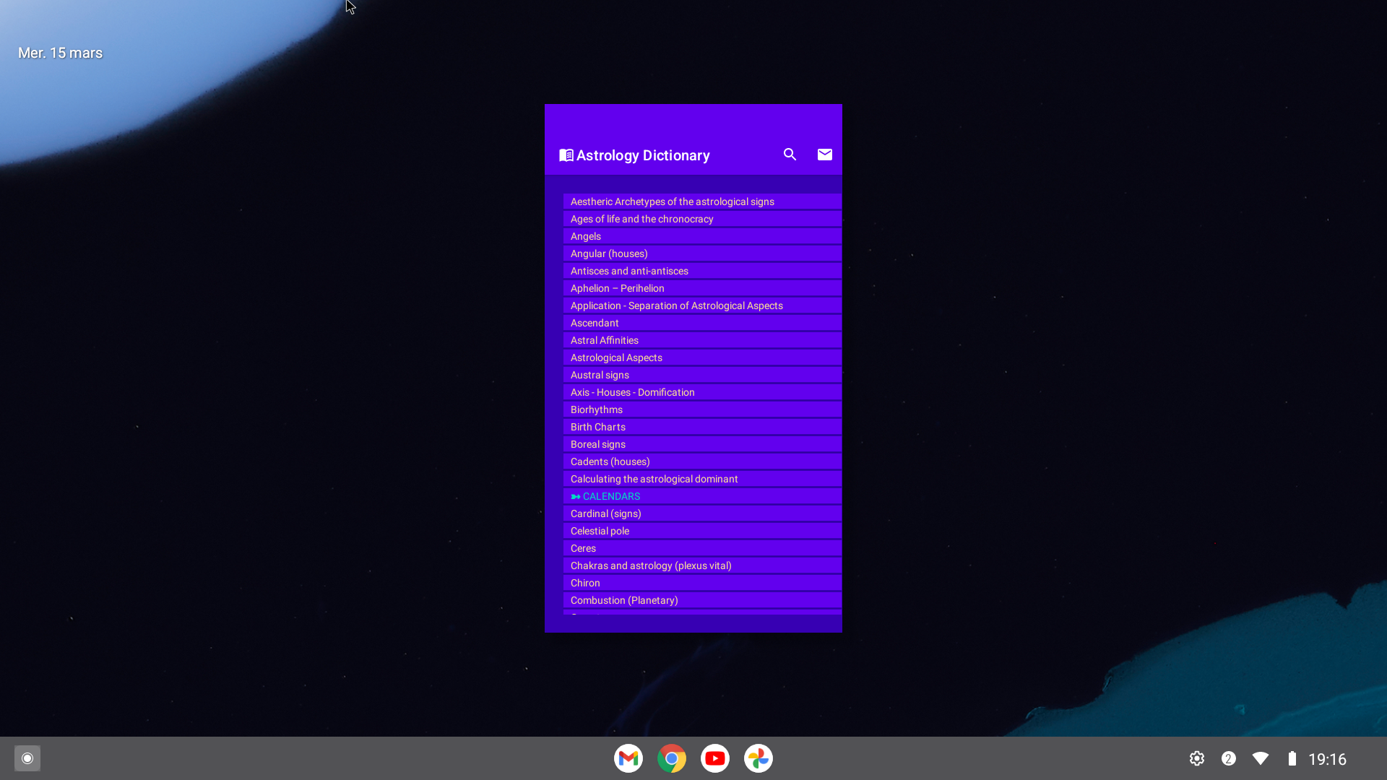Click the clock showing 19:16
This screenshot has width=1387, height=780.
click(x=1327, y=759)
